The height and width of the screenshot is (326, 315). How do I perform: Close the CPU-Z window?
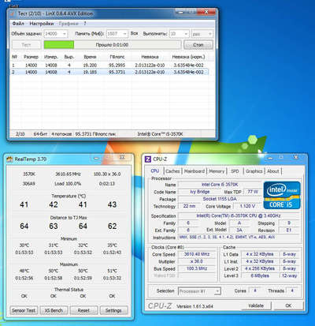(296, 157)
